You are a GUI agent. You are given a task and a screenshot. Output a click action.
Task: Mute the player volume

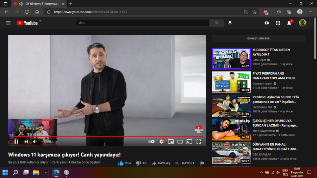tap(35, 141)
